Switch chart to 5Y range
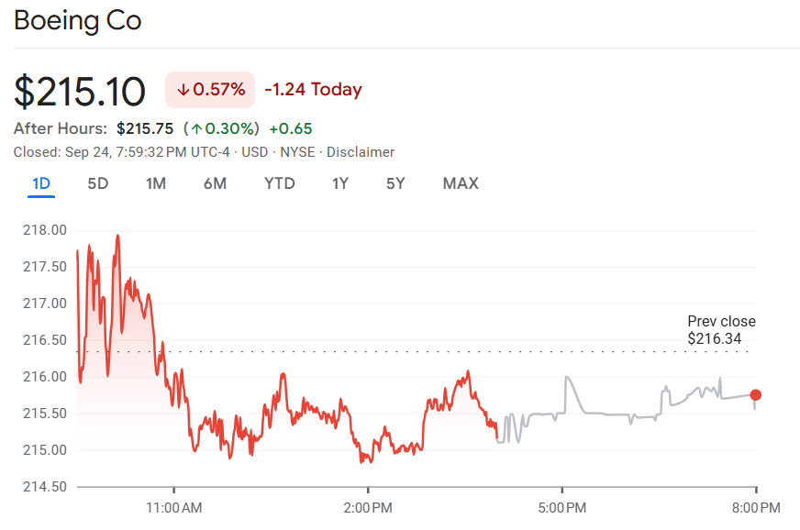Screen dimensions: 800x530 pos(395,183)
